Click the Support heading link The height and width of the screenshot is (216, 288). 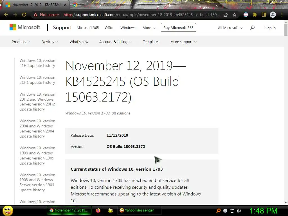tap(62, 28)
